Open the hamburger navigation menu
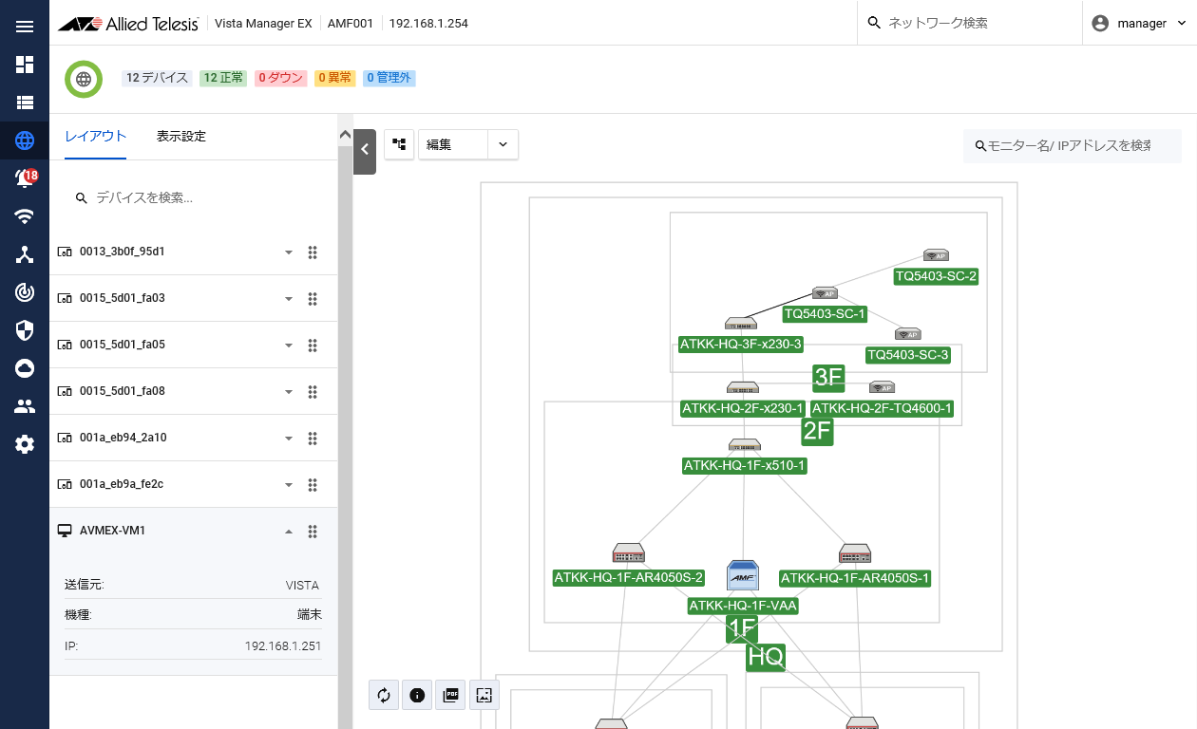The height and width of the screenshot is (729, 1197). point(25,26)
